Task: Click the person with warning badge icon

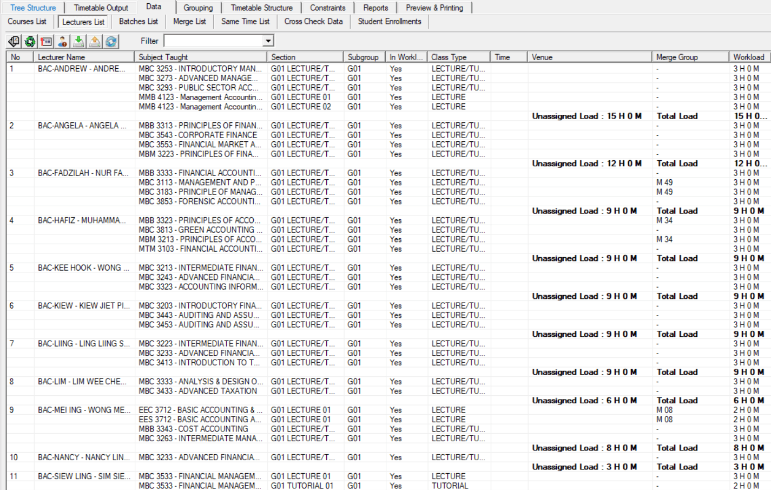Action: [62, 41]
